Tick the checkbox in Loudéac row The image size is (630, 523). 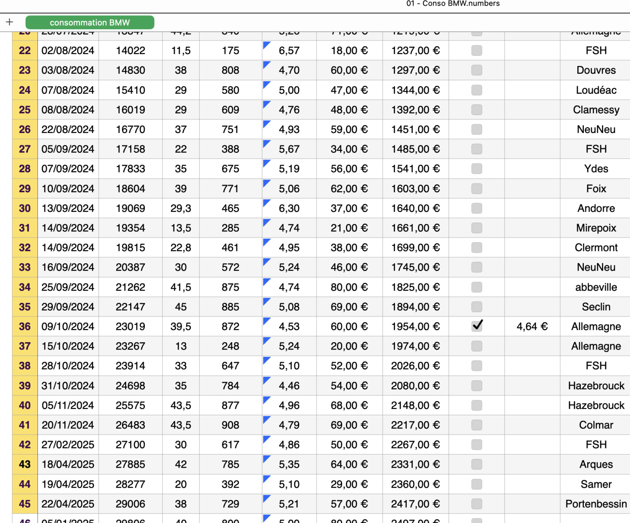click(x=477, y=90)
